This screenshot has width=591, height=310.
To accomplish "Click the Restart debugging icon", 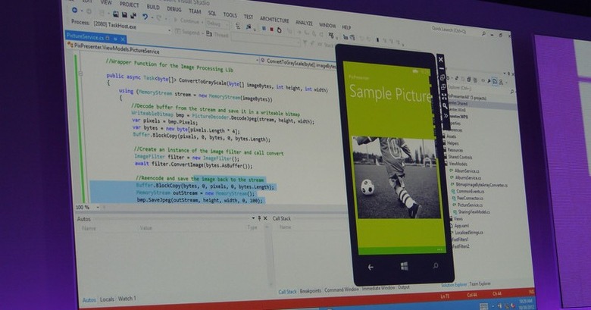I will coord(279,30).
